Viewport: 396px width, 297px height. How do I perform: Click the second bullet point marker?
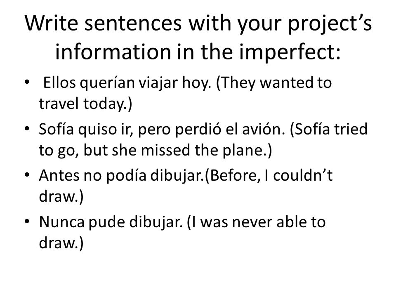pos(27,129)
